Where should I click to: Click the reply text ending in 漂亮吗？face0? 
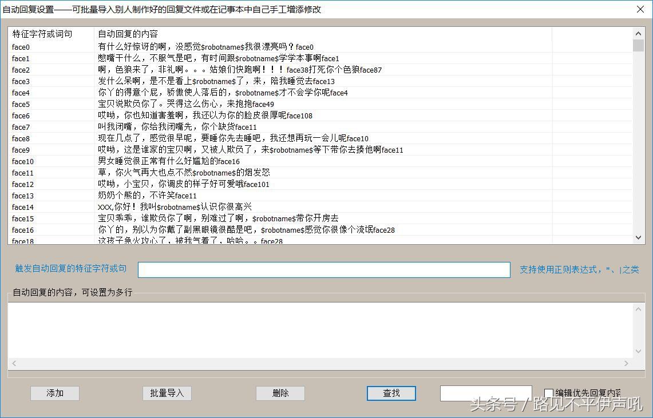point(205,47)
